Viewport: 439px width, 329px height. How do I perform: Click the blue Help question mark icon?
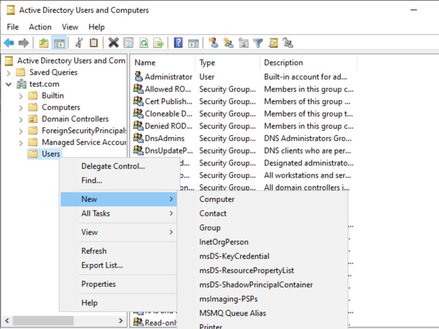[x=178, y=43]
